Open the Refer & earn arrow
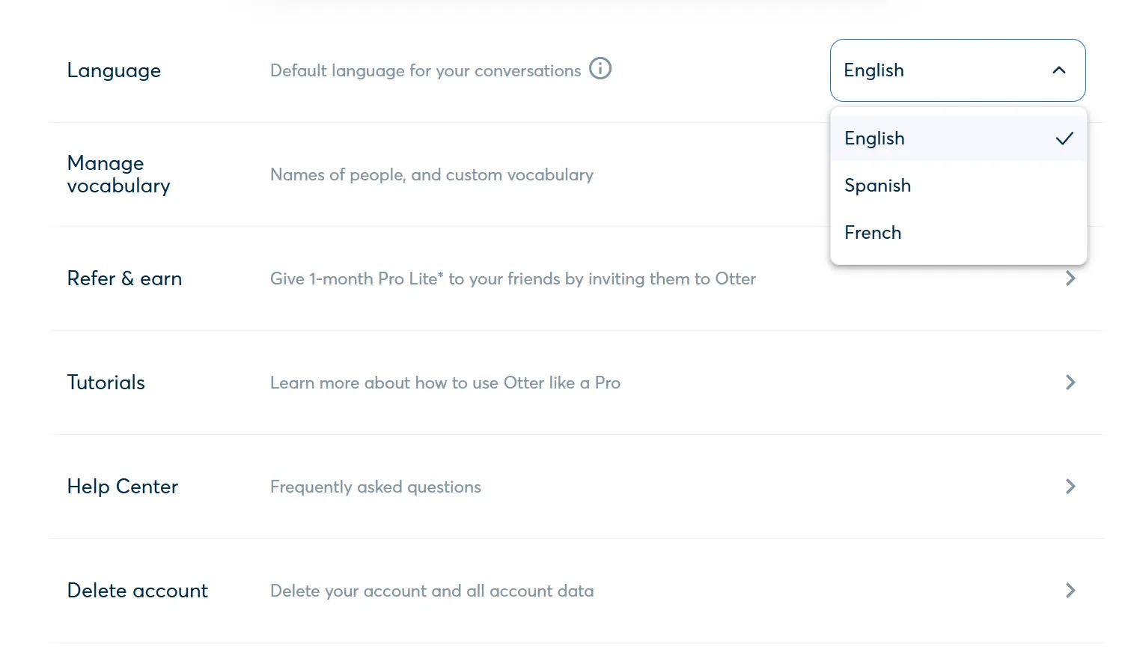The image size is (1125, 655). pyautogui.click(x=1070, y=278)
